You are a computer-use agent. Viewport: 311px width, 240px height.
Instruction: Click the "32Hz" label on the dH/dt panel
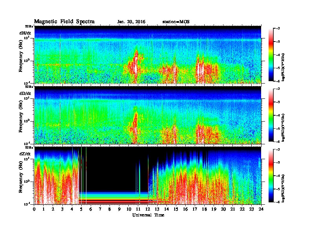pos(29,26)
